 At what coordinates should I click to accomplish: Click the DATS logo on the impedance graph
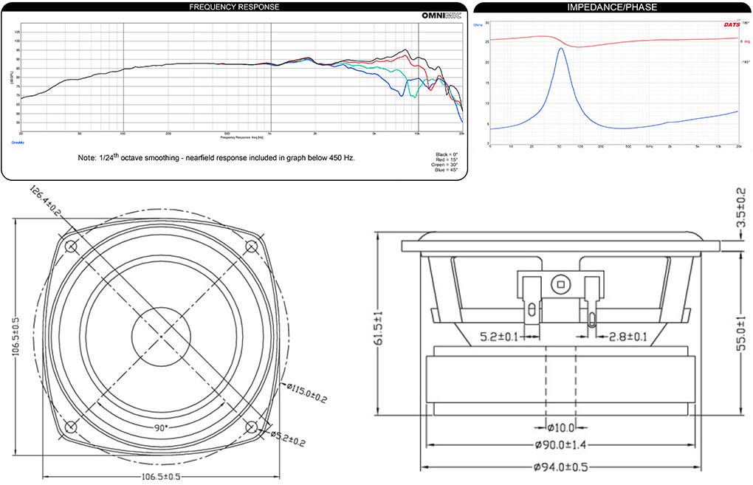[x=730, y=24]
